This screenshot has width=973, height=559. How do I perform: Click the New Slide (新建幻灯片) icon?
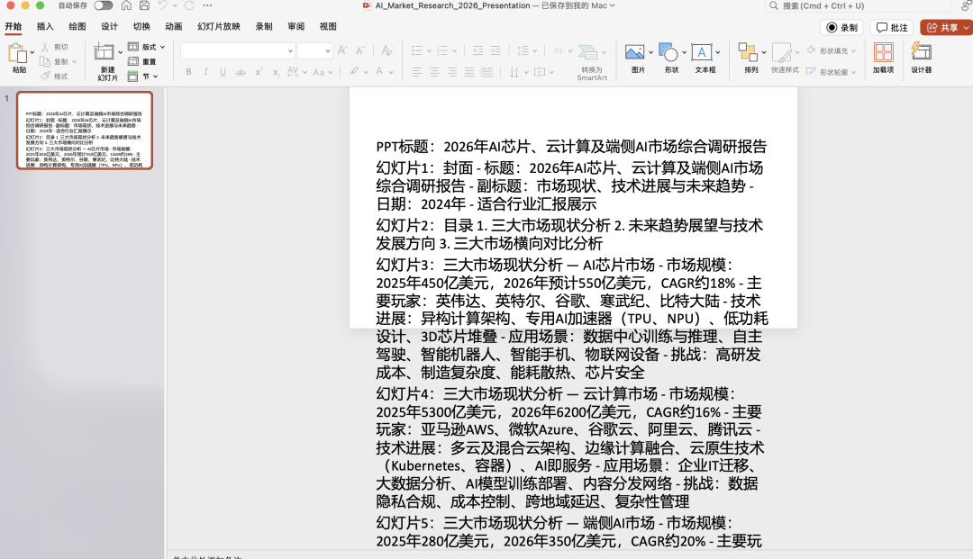(x=107, y=54)
